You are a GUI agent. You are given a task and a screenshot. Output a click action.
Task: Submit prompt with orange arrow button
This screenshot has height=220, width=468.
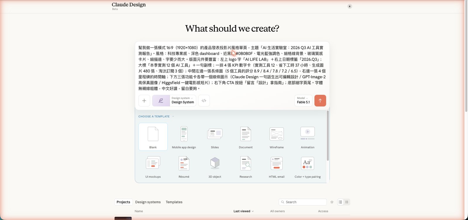click(320, 101)
